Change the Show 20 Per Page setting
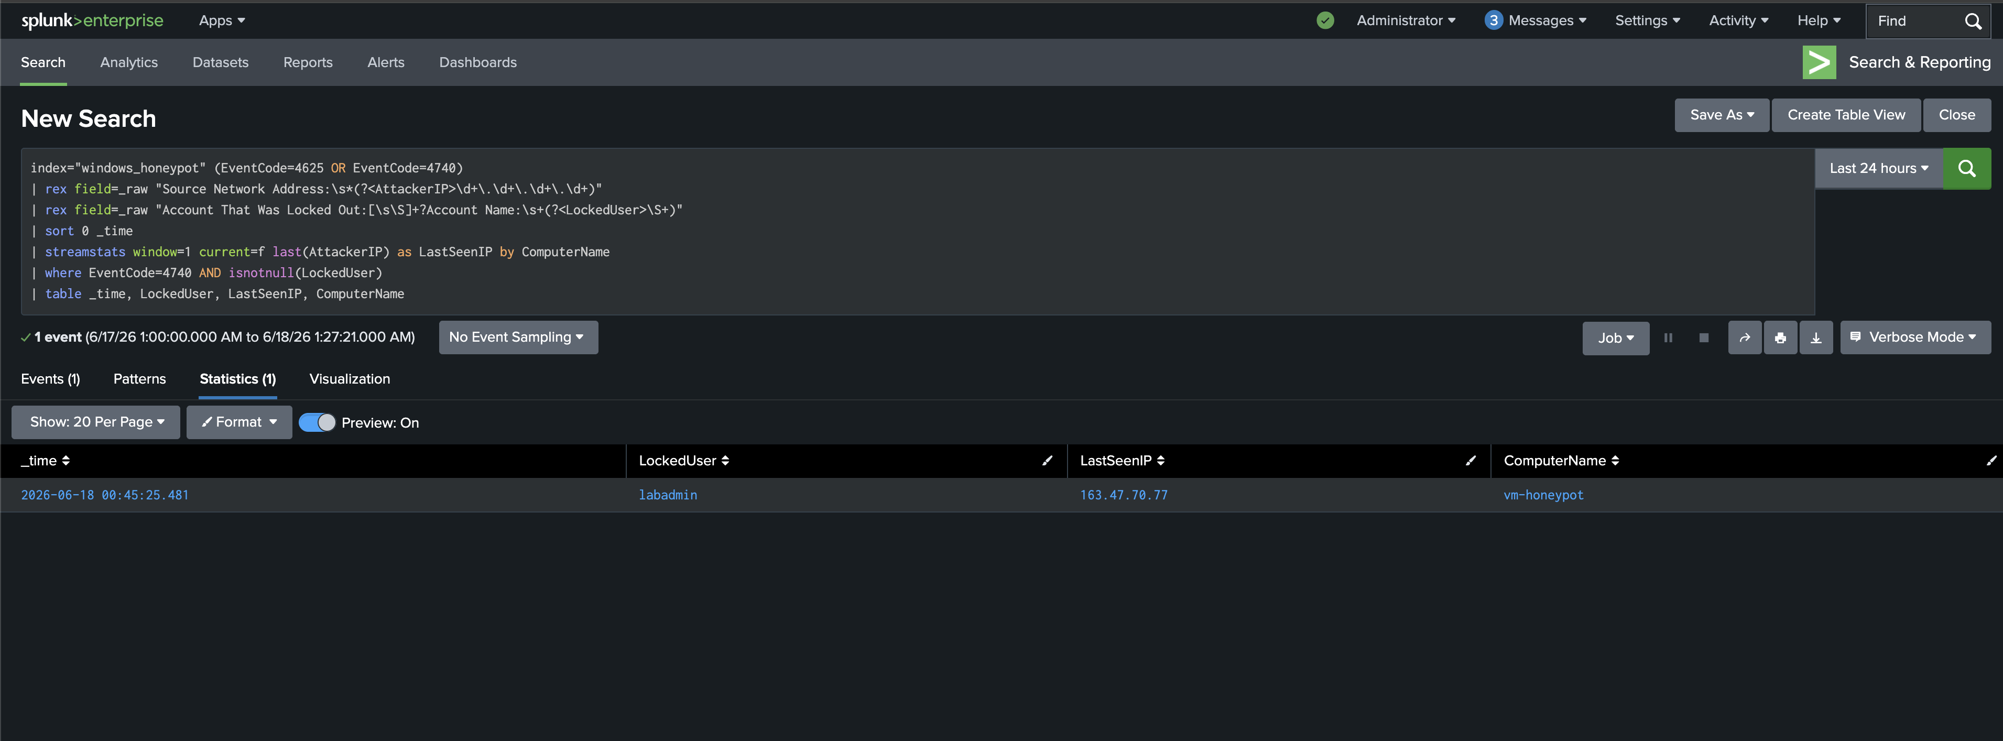The image size is (2003, 741). [x=95, y=422]
